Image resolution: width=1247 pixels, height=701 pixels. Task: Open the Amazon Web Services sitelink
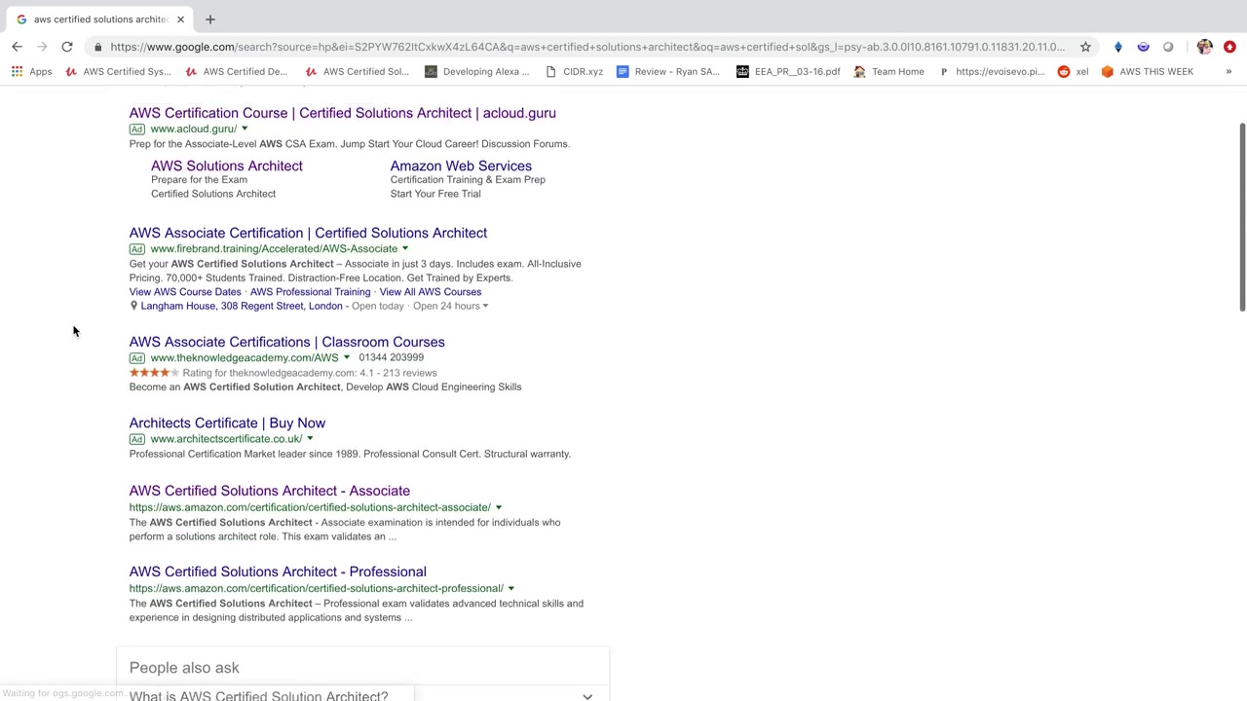pyautogui.click(x=461, y=166)
